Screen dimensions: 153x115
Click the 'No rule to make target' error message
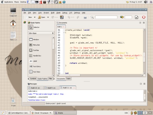coord(46,94)
